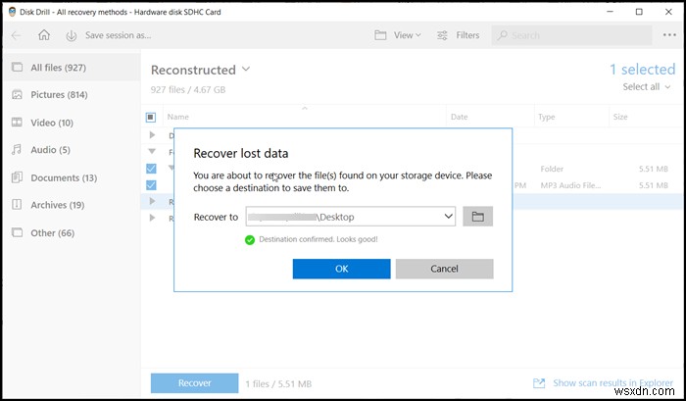Confirm recovery with the OK button
686x401 pixels.
pos(341,269)
